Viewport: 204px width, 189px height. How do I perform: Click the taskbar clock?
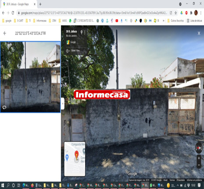(193, 185)
